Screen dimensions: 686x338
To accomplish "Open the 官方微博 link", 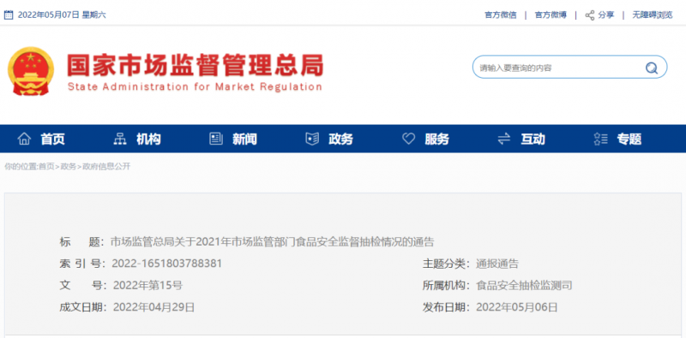I will (x=551, y=15).
